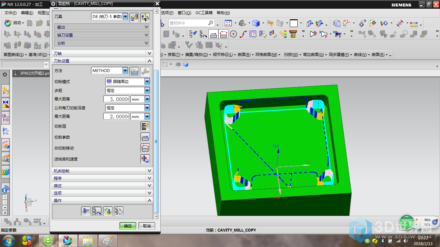Expand the 换刀设置 section
The image size is (440, 247).
point(102,35)
